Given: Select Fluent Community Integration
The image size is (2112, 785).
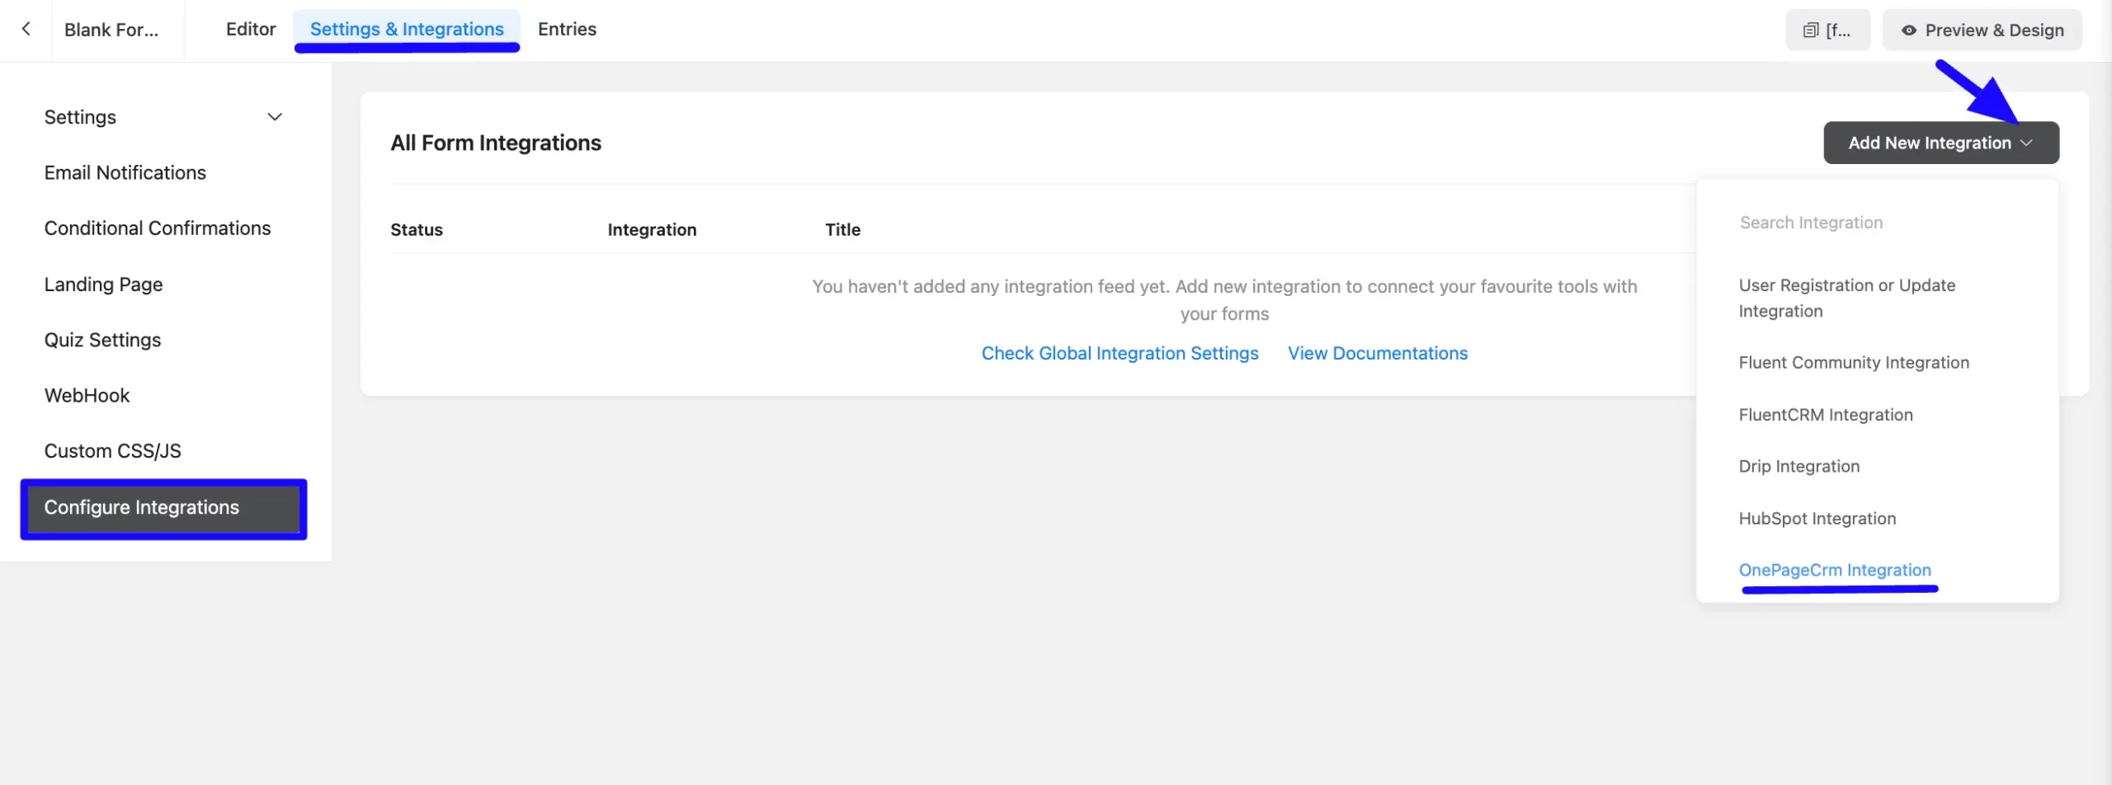Looking at the screenshot, I should click(1853, 362).
